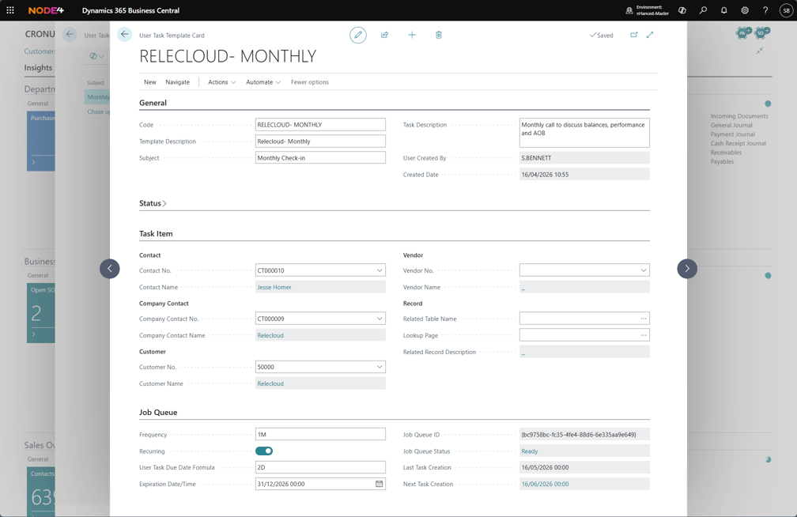Viewport: 797px width, 517px height.
Task: Click Dynamics 365 Business Central title
Action: tap(130, 10)
